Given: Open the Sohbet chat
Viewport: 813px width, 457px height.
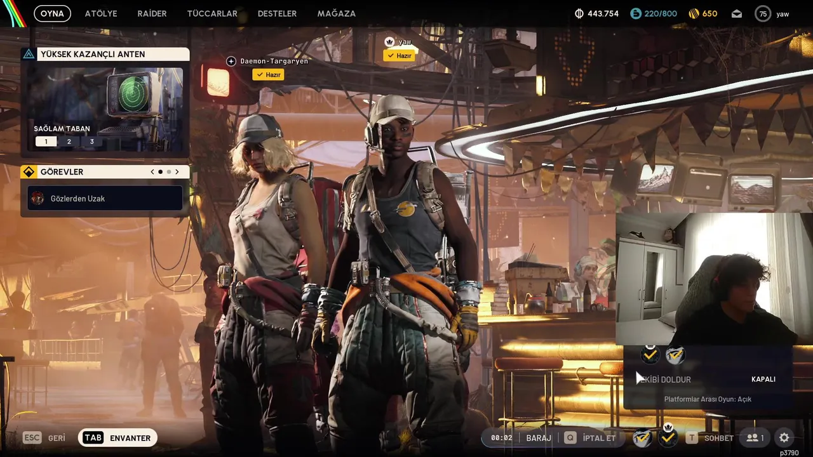Looking at the screenshot, I should [718, 438].
